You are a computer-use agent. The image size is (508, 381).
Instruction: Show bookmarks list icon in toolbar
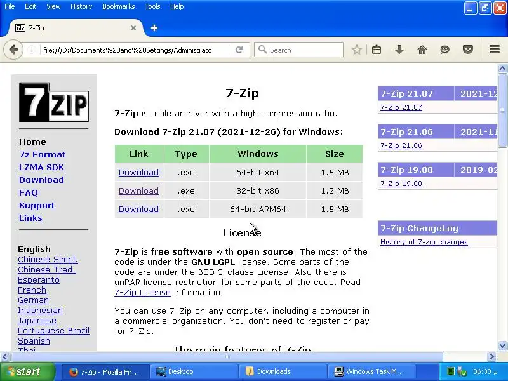(377, 50)
